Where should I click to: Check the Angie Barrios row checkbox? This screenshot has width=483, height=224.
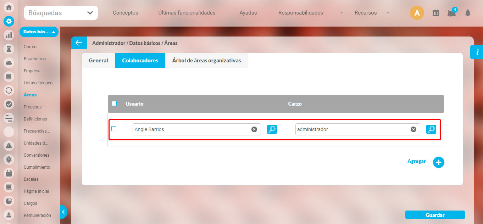(x=114, y=129)
